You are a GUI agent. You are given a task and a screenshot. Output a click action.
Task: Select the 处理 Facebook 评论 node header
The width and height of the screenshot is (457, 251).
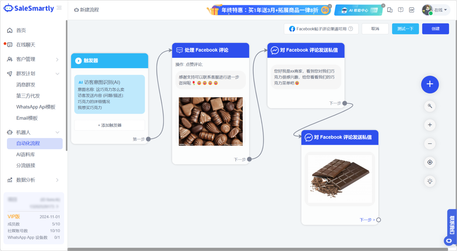coord(211,50)
